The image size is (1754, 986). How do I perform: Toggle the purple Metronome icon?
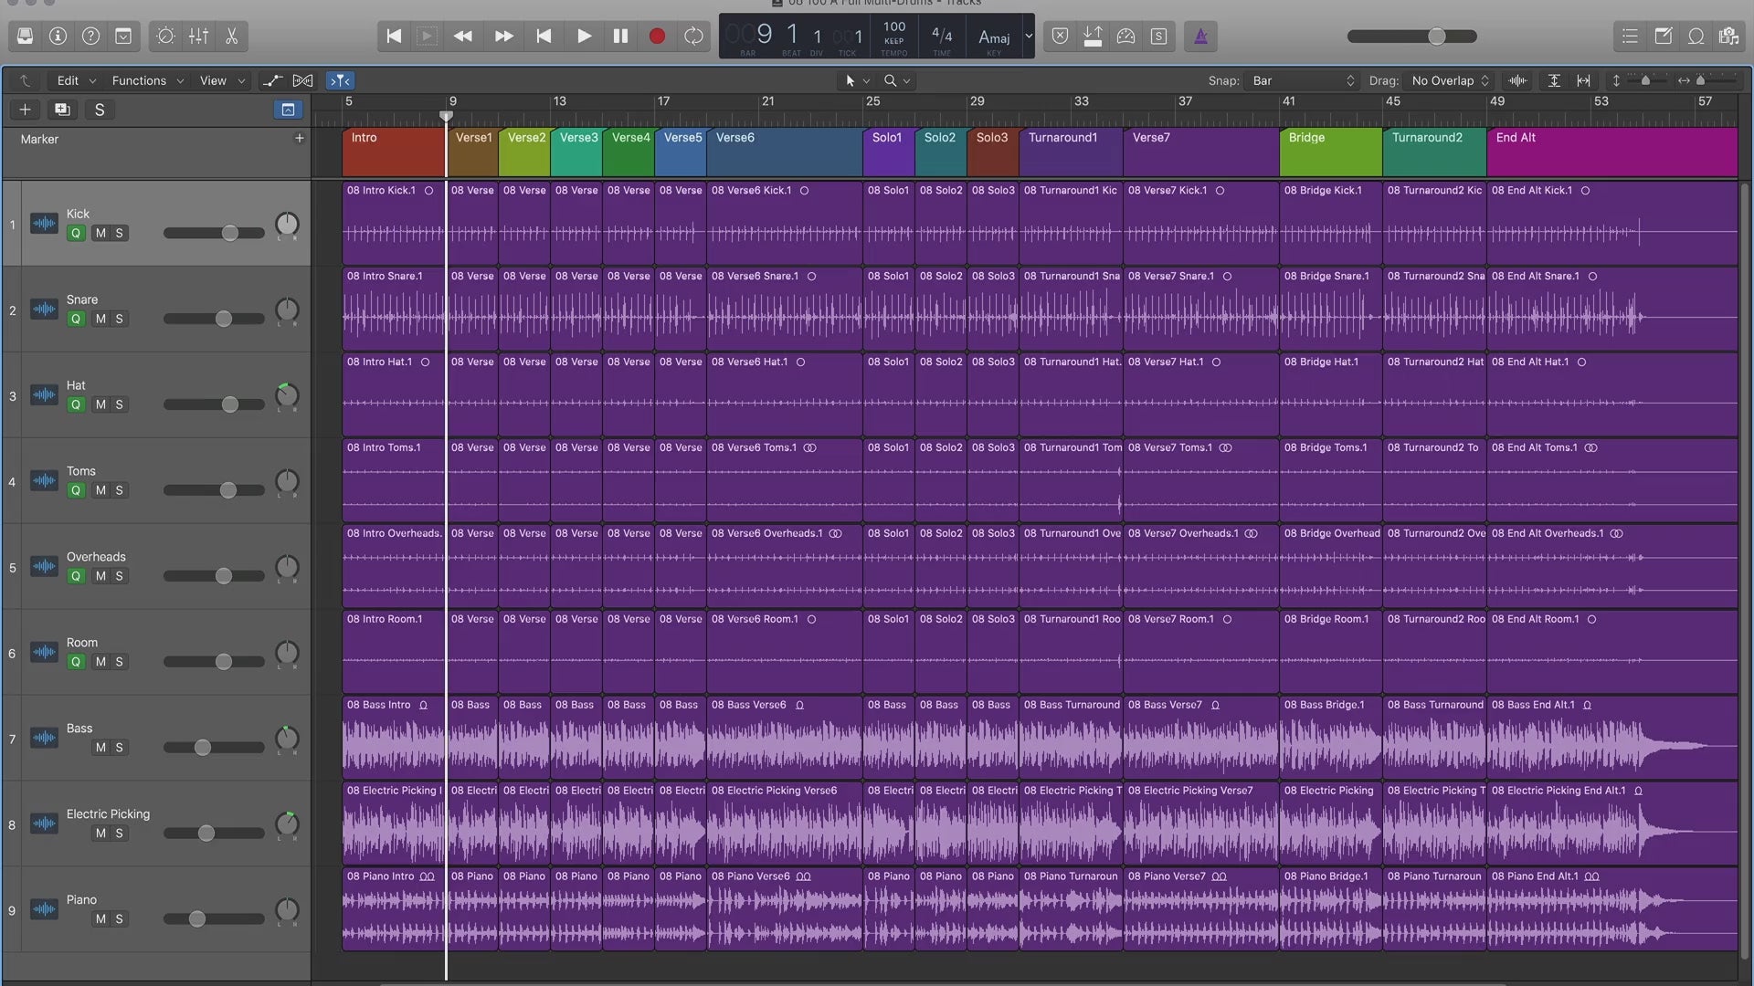(1200, 37)
